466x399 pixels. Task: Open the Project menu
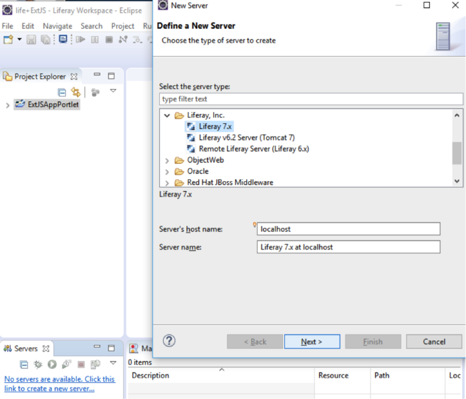(x=122, y=26)
